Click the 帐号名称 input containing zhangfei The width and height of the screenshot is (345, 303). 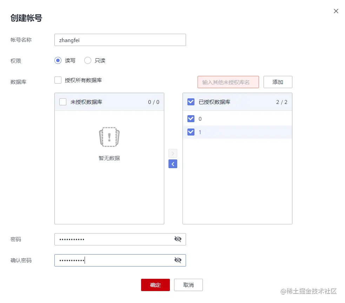[x=120, y=40]
